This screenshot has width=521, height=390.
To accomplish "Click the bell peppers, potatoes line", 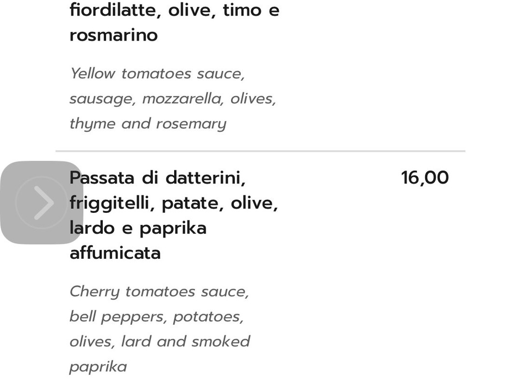I will click(x=156, y=317).
